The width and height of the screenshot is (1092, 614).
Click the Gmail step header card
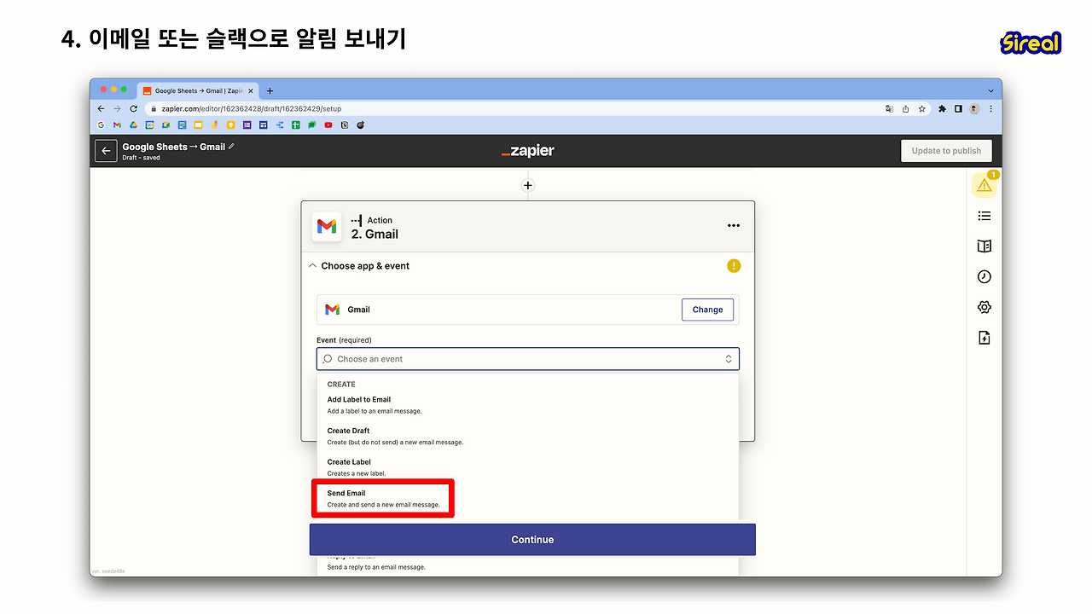click(x=528, y=227)
